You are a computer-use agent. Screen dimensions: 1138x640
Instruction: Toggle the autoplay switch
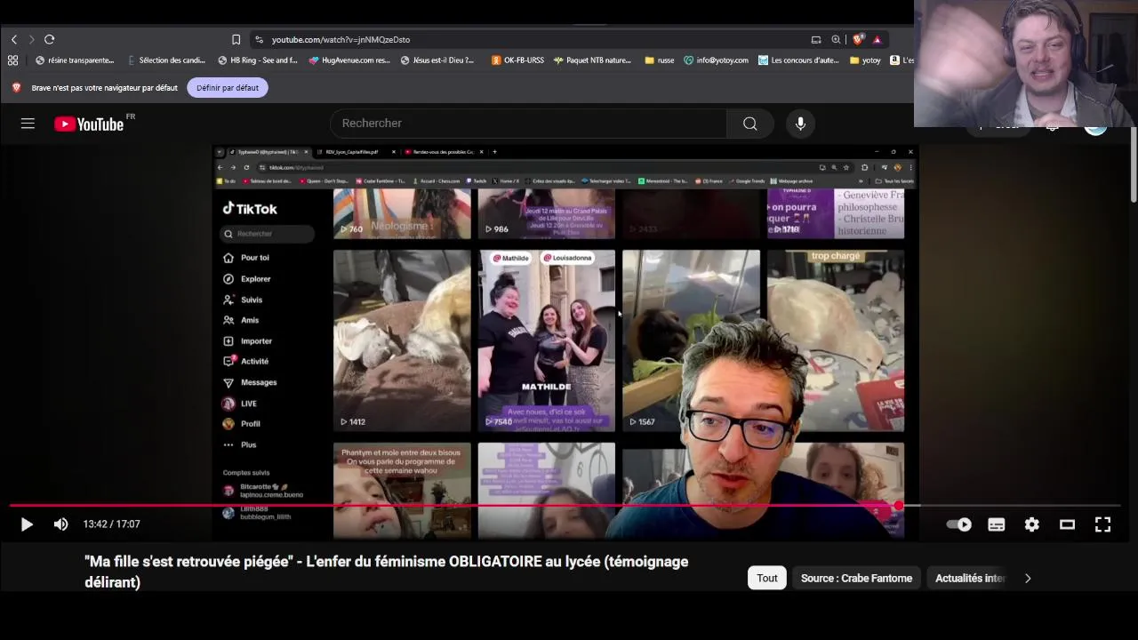[959, 524]
